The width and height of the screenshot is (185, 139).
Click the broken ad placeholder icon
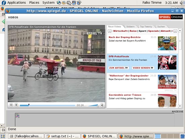[18, 116]
